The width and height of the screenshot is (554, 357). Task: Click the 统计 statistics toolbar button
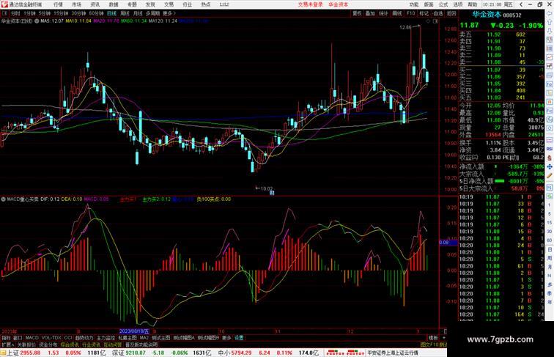point(383,13)
